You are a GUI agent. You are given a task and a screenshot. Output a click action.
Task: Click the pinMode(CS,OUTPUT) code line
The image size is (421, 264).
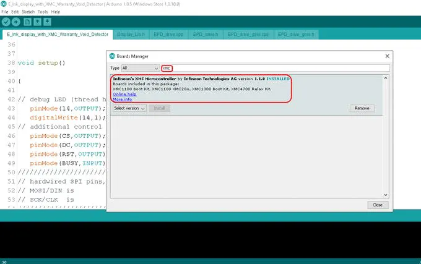tap(67, 136)
